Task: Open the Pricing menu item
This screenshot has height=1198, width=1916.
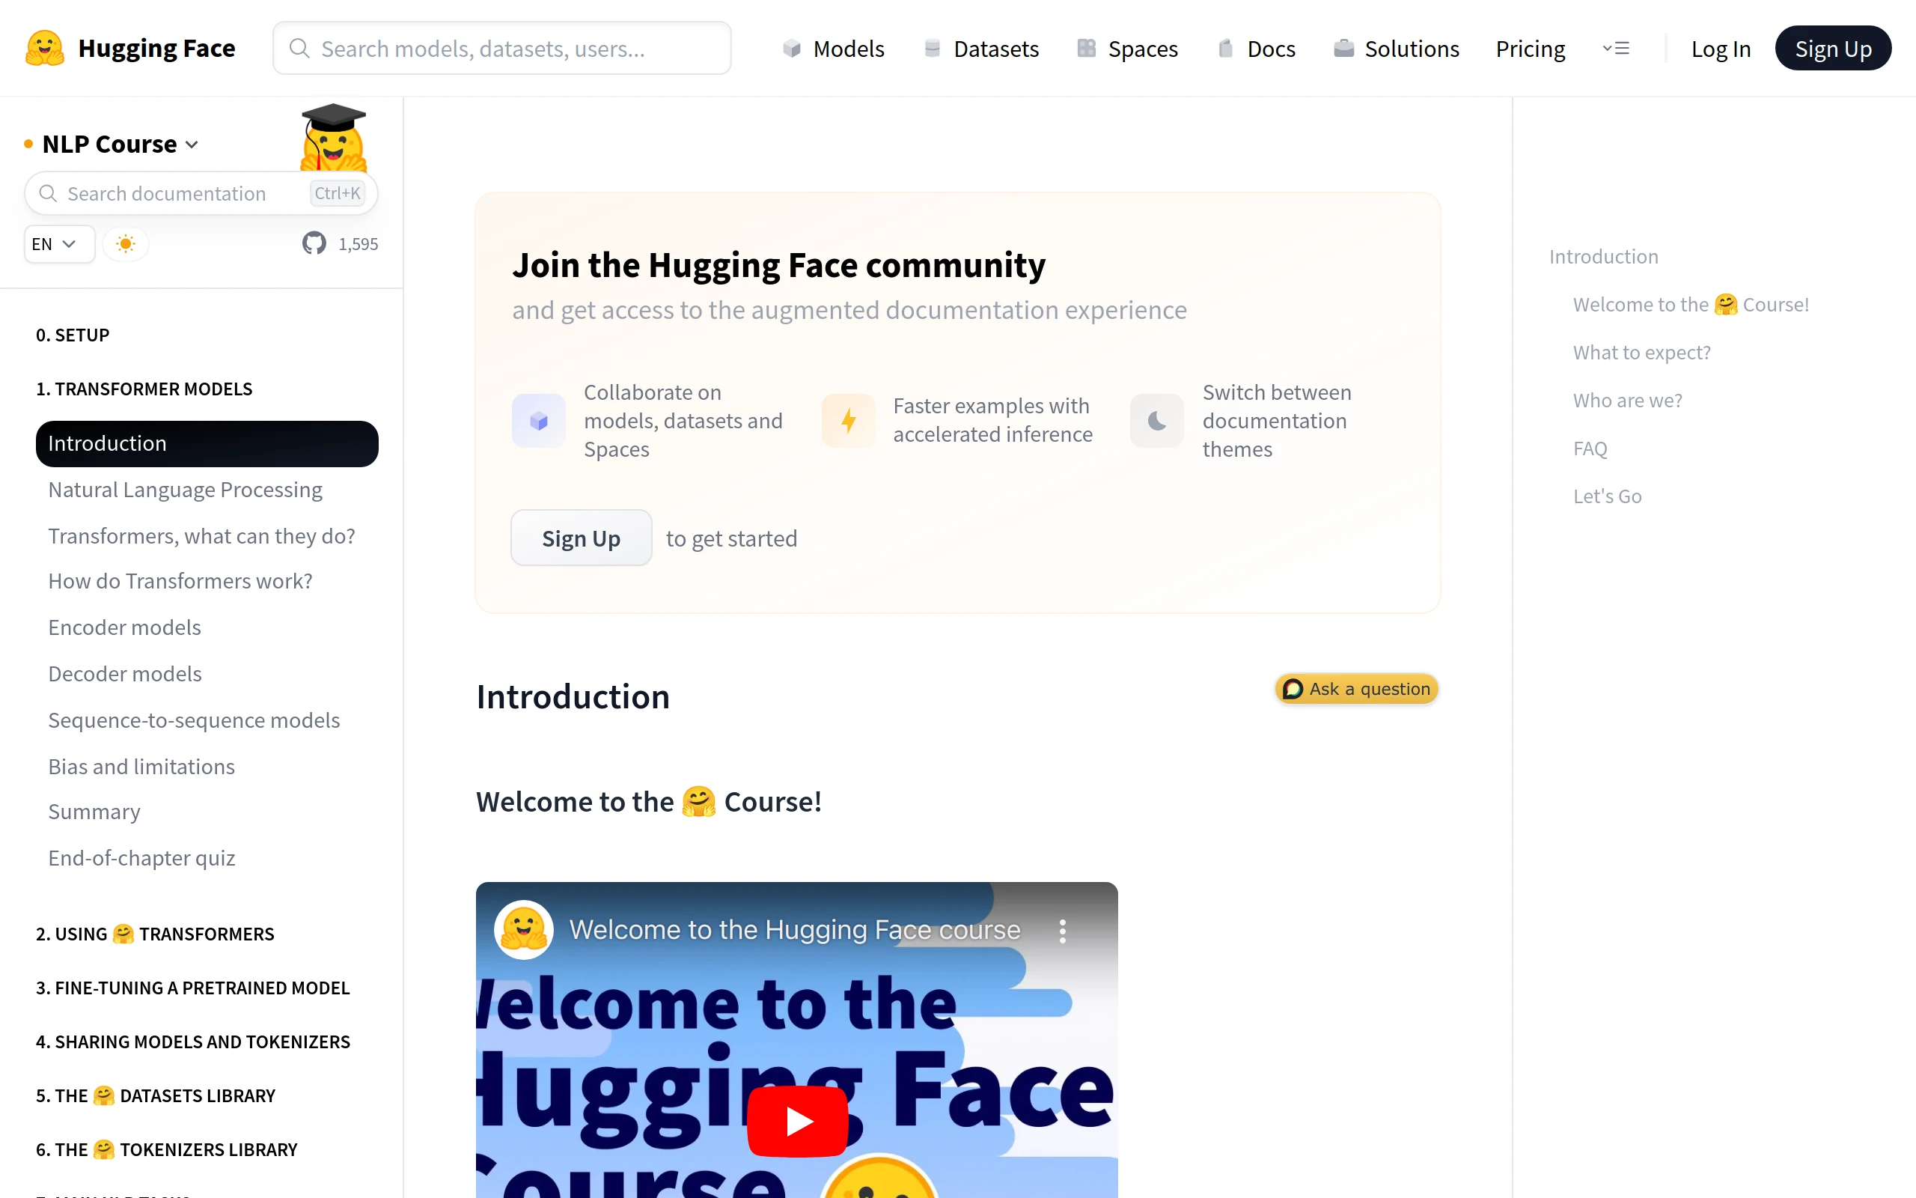Action: click(1530, 49)
